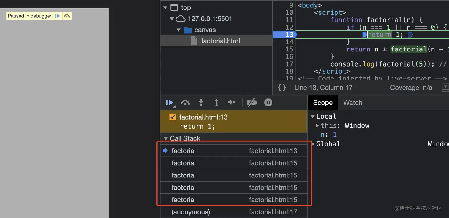449x218 pixels.
Task: Click pretty-print curly braces icon
Action: coord(282,88)
